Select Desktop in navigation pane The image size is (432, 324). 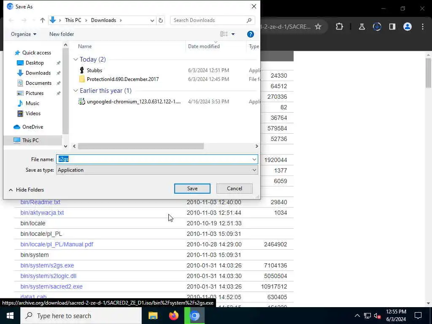coord(35,63)
